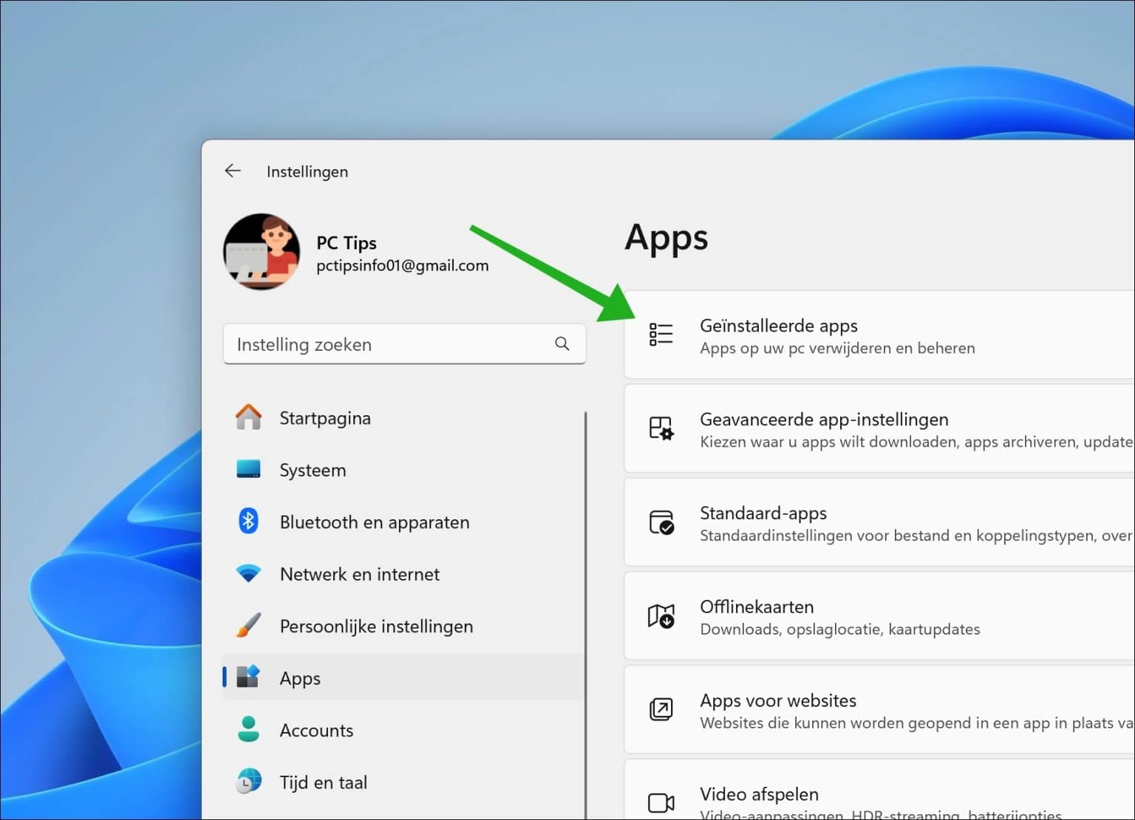
Task: Open Persoonlijke instellingen
Action: click(403, 626)
